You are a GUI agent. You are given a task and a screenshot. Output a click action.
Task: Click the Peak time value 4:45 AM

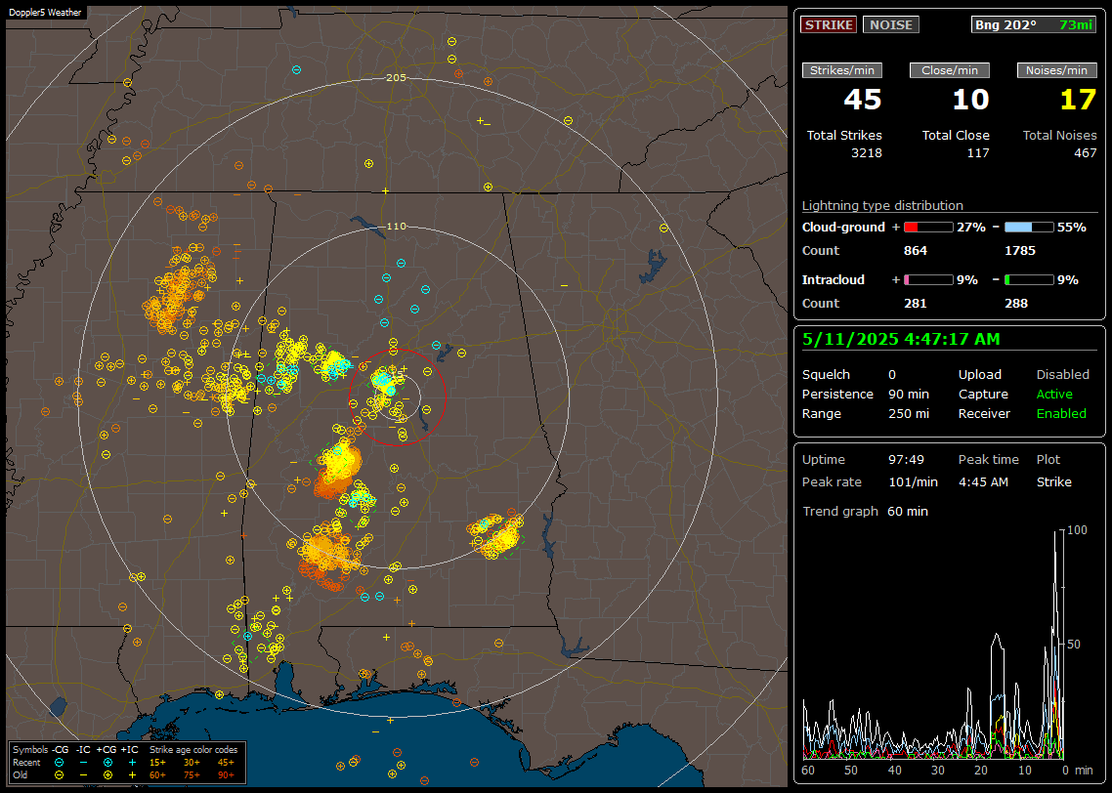click(x=983, y=482)
